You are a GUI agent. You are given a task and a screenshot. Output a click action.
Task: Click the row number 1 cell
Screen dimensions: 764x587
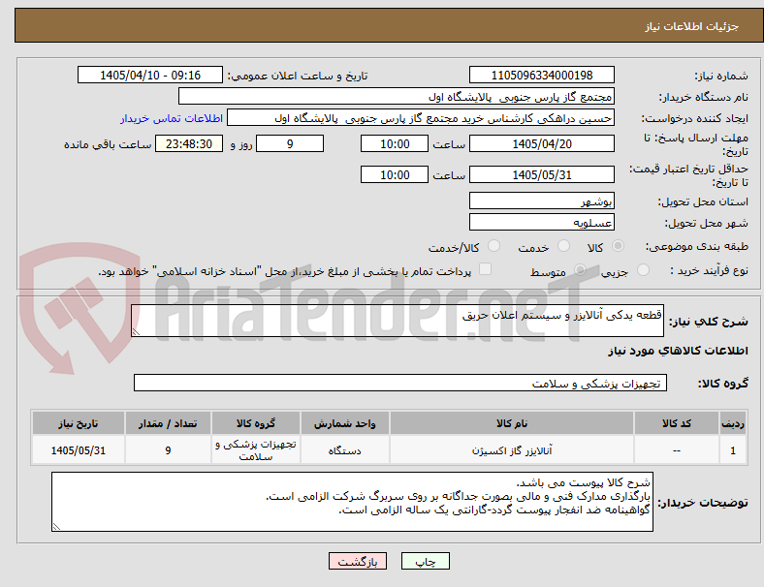click(732, 450)
